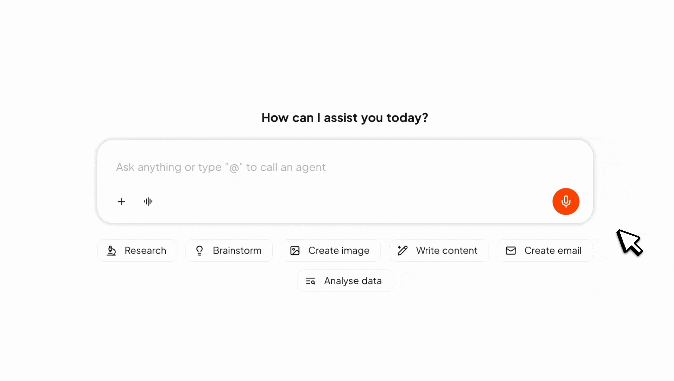Open voice mode with the waveform icon
The height and width of the screenshot is (381, 674).
coord(148,201)
